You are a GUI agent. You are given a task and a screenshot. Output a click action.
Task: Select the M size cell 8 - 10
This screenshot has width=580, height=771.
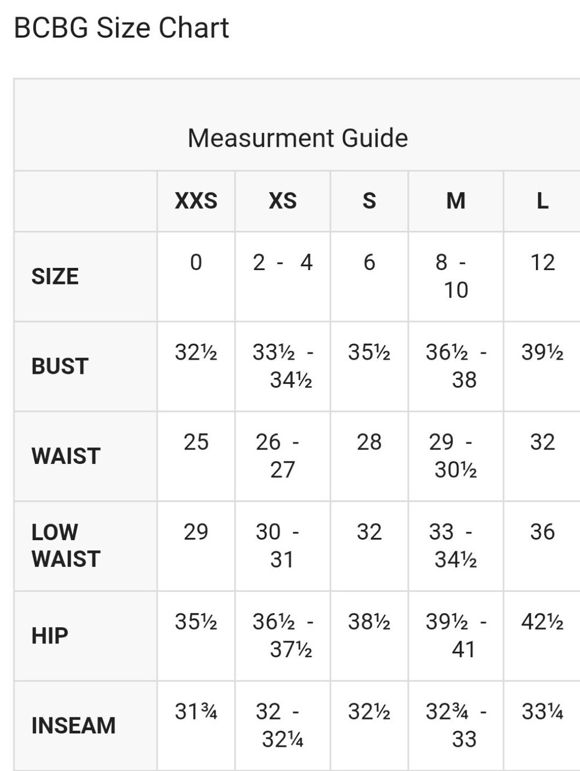click(456, 277)
